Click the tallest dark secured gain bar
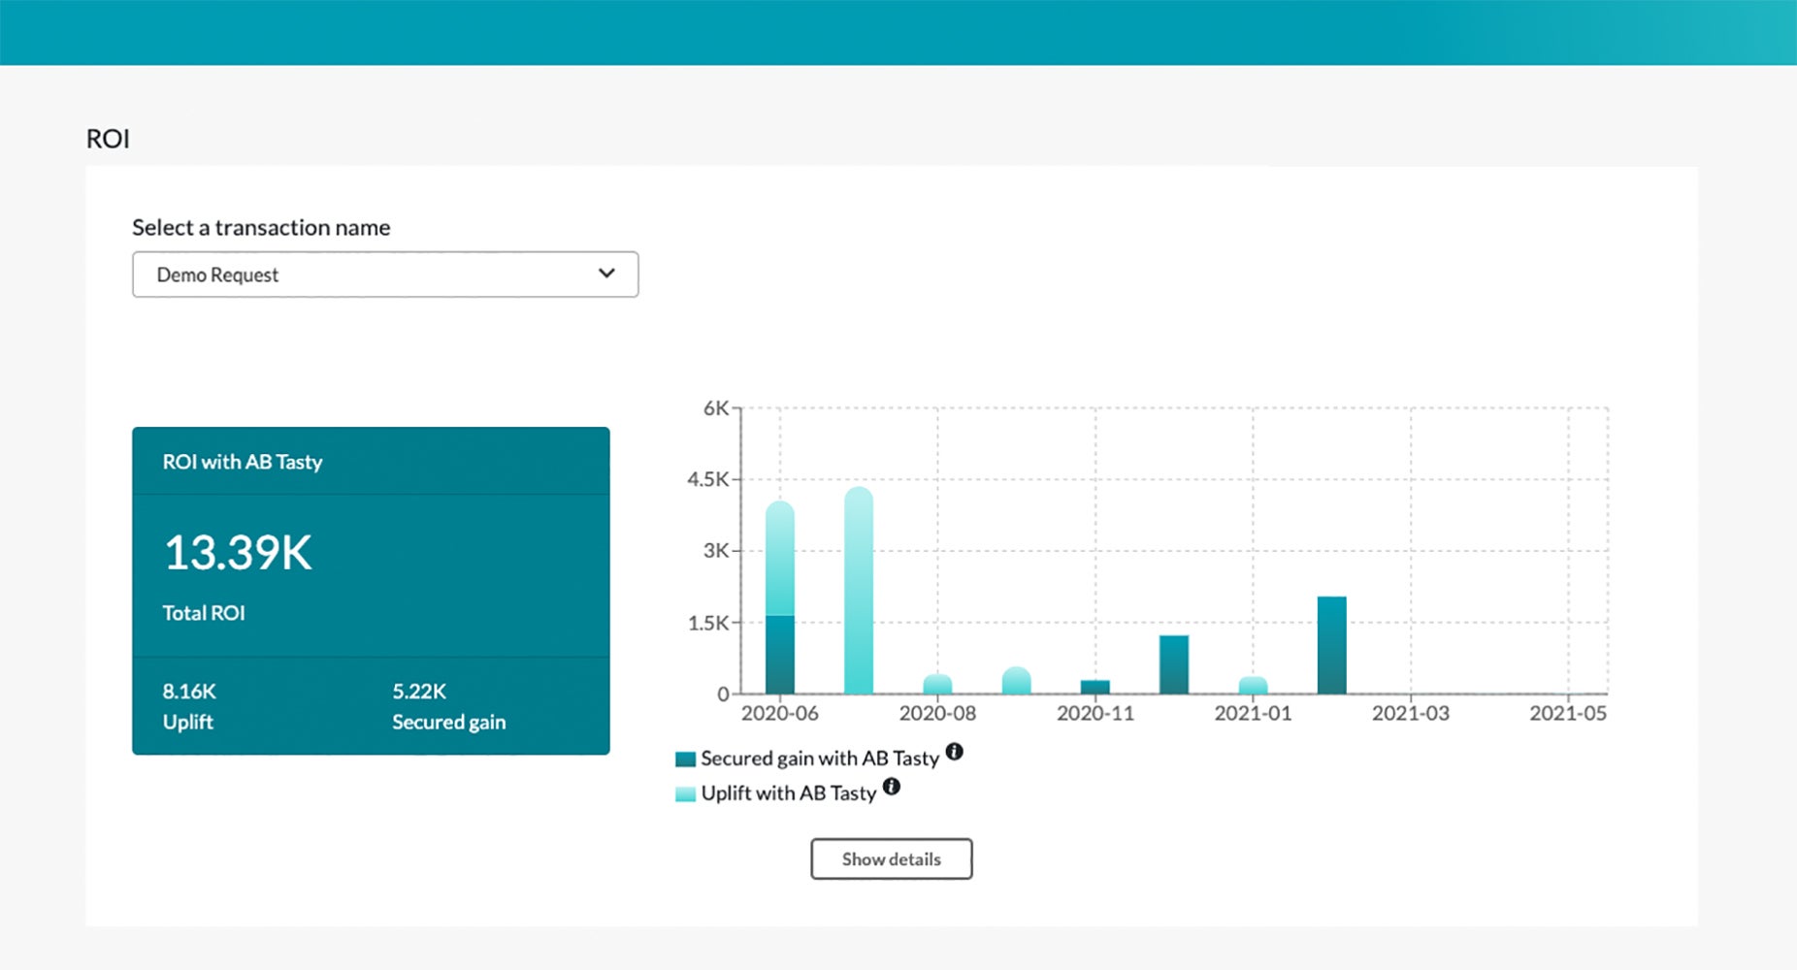This screenshot has width=1797, height=970. (x=1331, y=645)
